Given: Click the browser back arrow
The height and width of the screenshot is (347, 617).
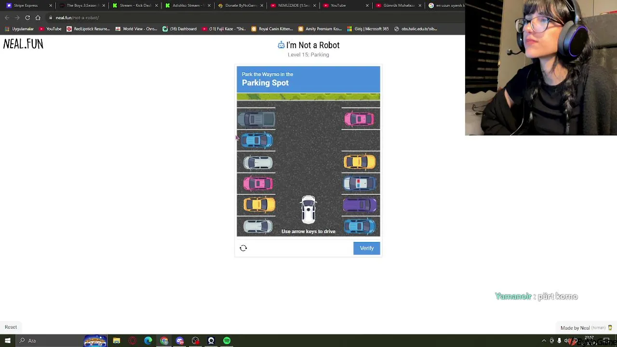Looking at the screenshot, I should (7, 18).
